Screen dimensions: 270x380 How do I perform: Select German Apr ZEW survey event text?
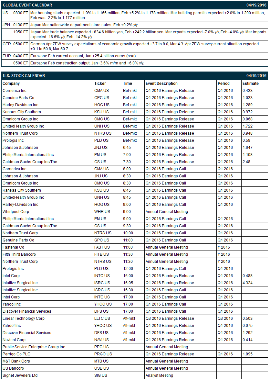[145, 46]
